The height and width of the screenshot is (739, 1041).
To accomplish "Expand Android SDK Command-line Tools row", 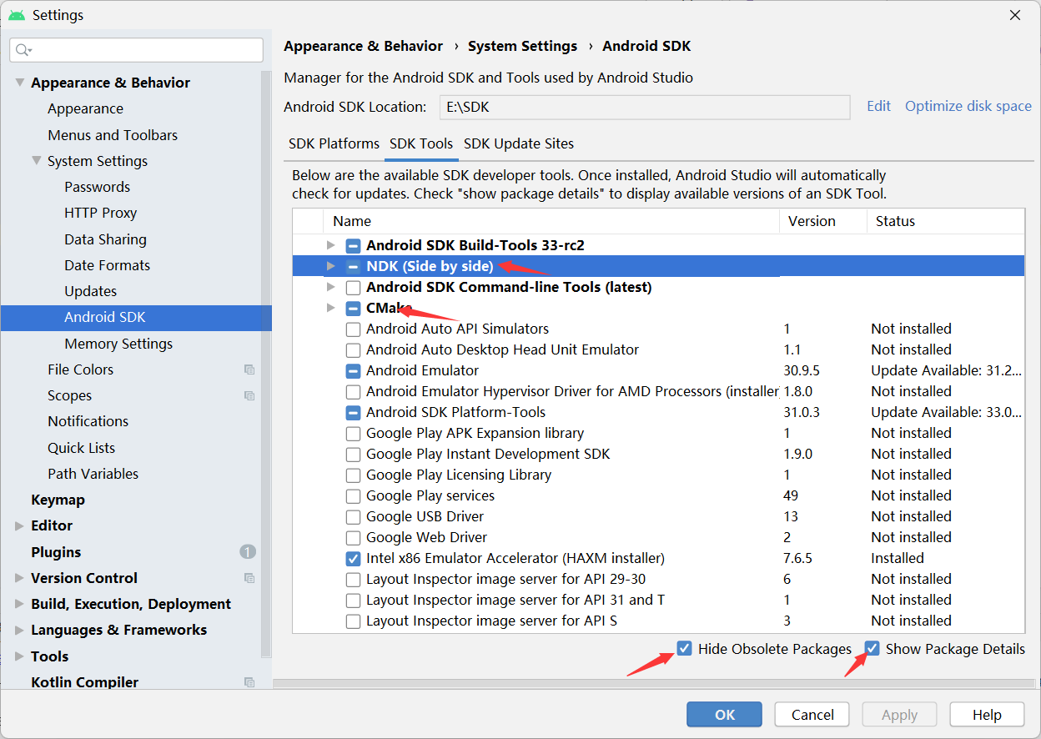I will [331, 287].
